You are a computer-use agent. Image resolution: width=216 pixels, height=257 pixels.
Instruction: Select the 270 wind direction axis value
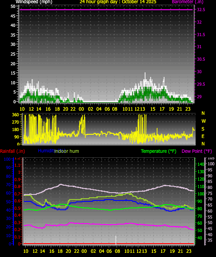pos(15,122)
